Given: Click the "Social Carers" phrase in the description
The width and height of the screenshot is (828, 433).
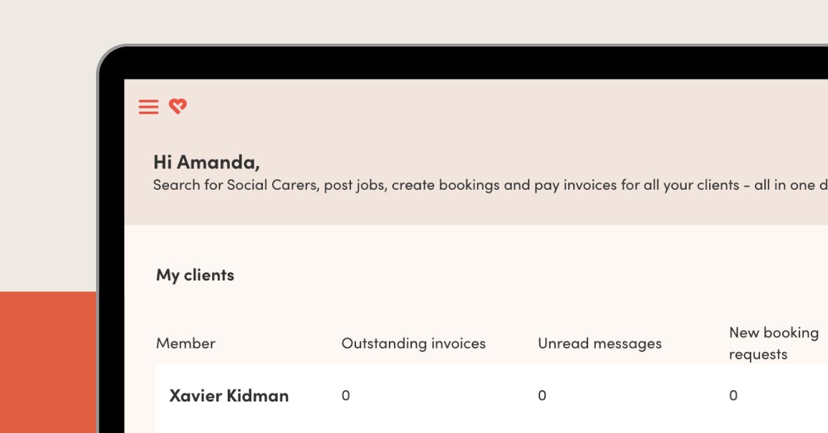Looking at the screenshot, I should click(x=271, y=185).
